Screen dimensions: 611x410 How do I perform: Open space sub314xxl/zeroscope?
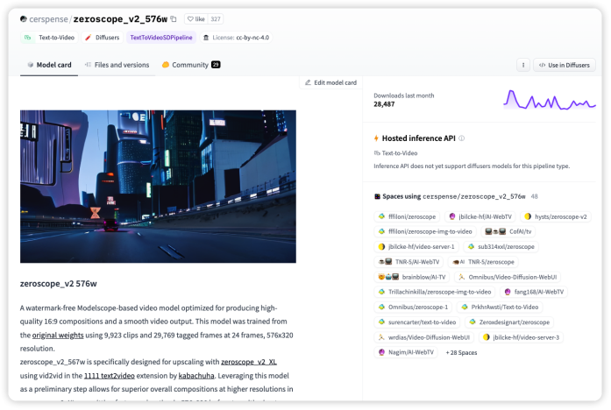pos(501,246)
